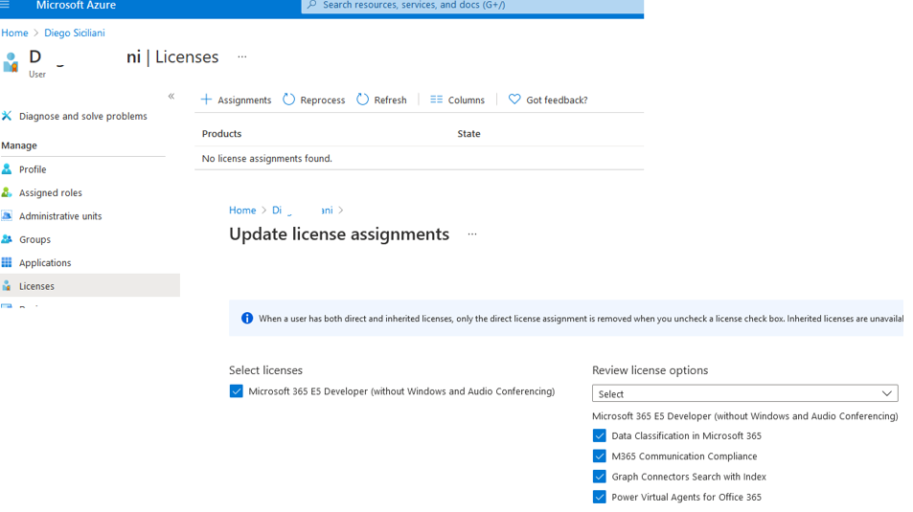913x512 pixels.
Task: Click the Microsoft Azure header title
Action: 76,5
